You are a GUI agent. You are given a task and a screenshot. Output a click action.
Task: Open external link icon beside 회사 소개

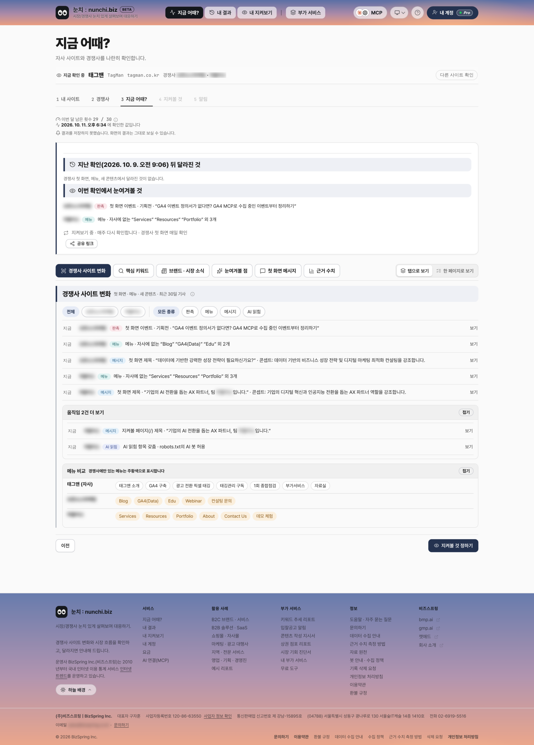[441, 645]
